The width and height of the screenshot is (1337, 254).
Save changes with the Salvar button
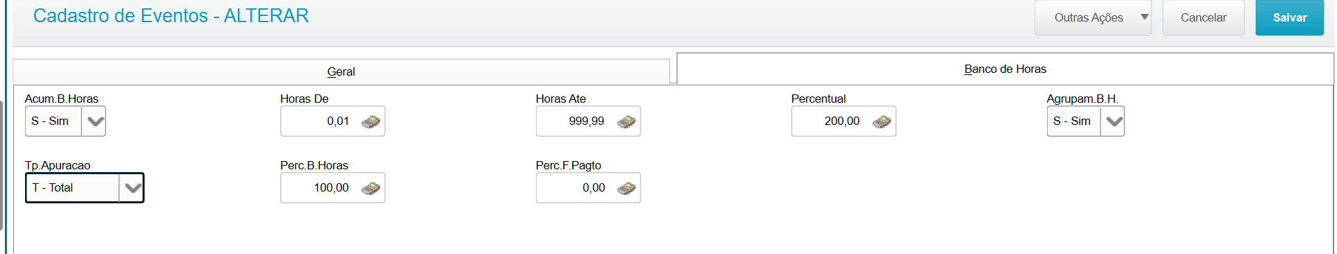point(1290,17)
